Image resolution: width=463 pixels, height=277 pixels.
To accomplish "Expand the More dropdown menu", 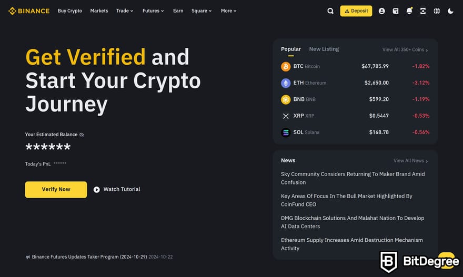I will click(228, 11).
